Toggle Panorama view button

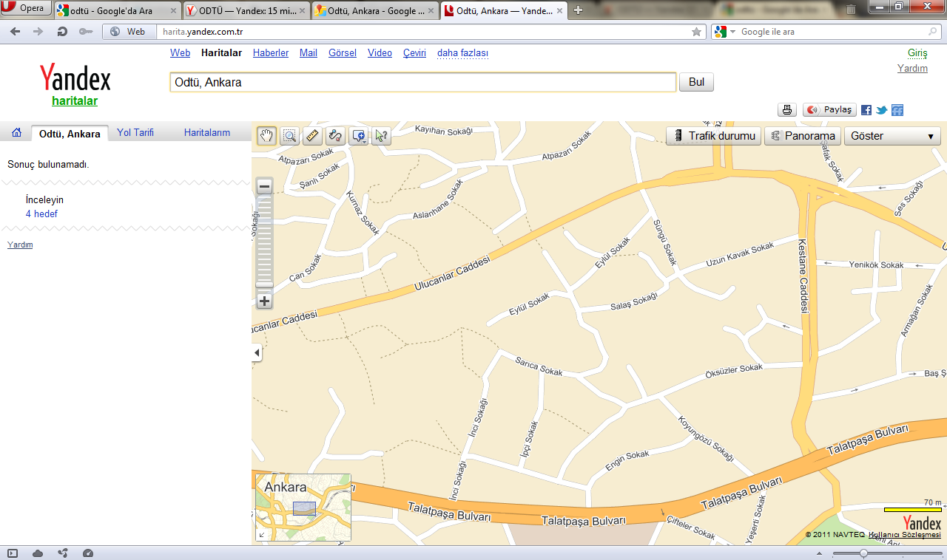(x=803, y=136)
